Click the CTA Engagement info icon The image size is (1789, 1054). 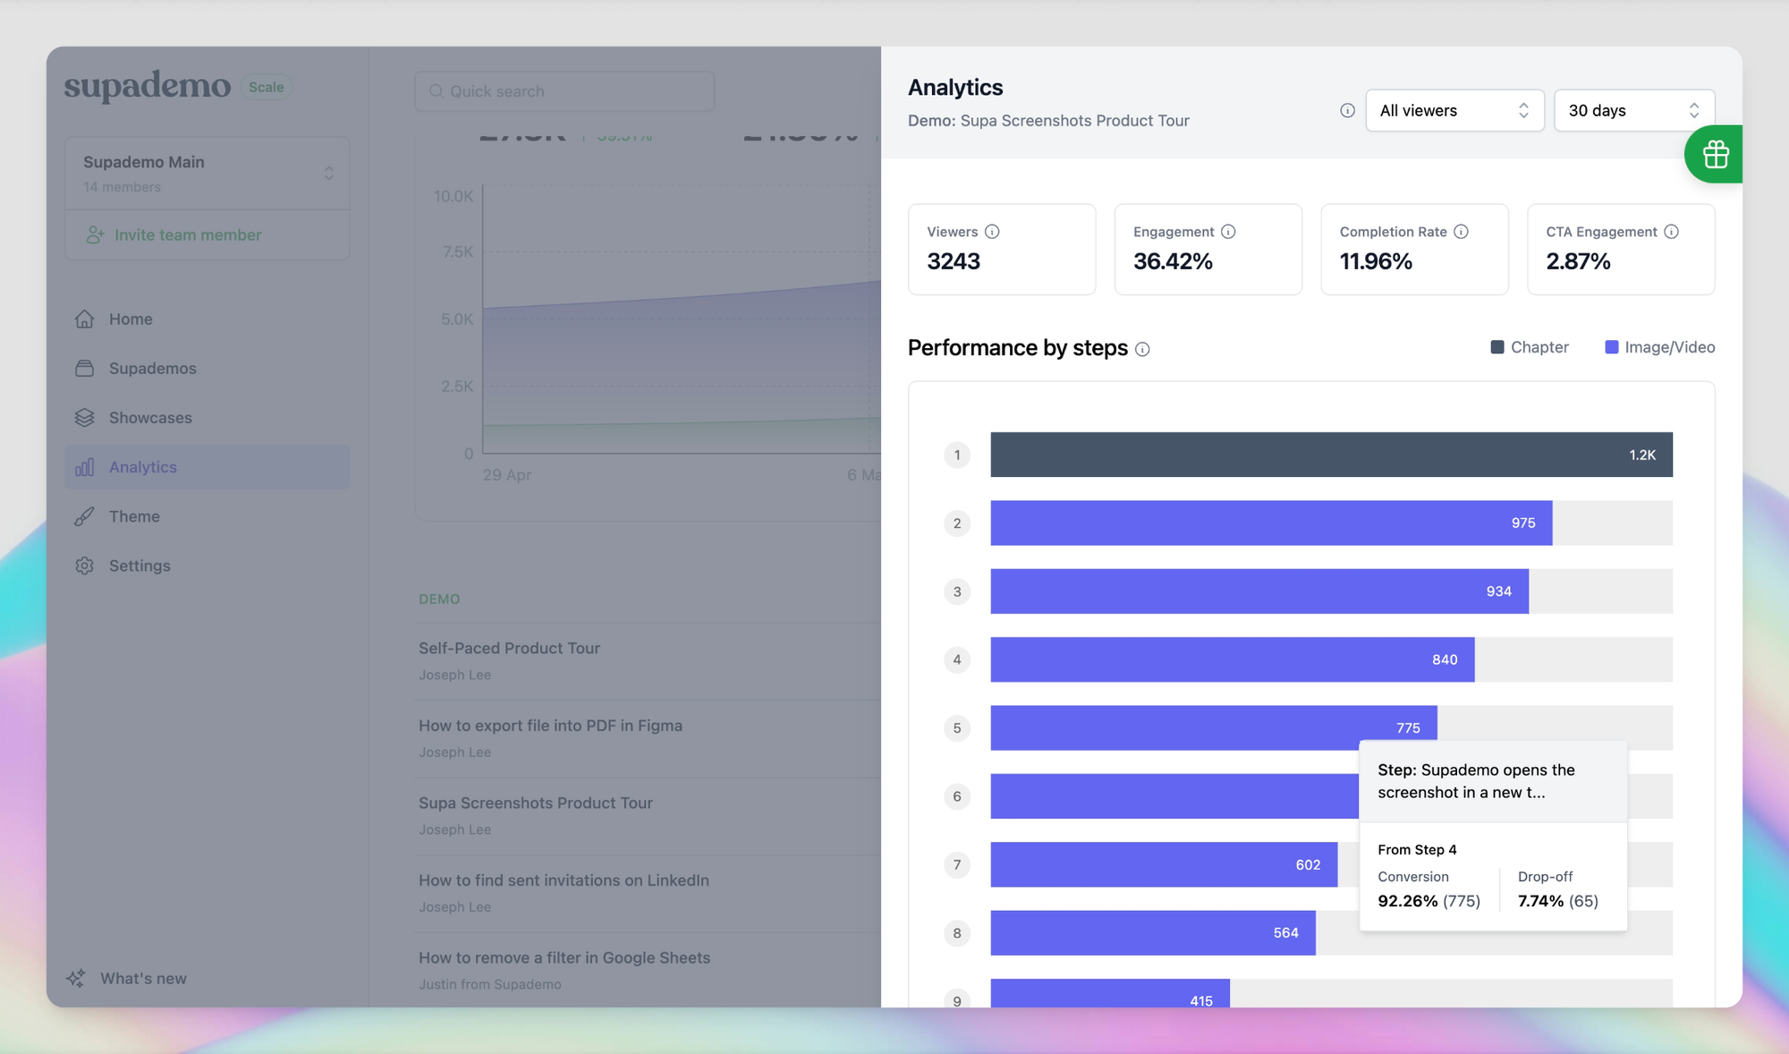1671,232
